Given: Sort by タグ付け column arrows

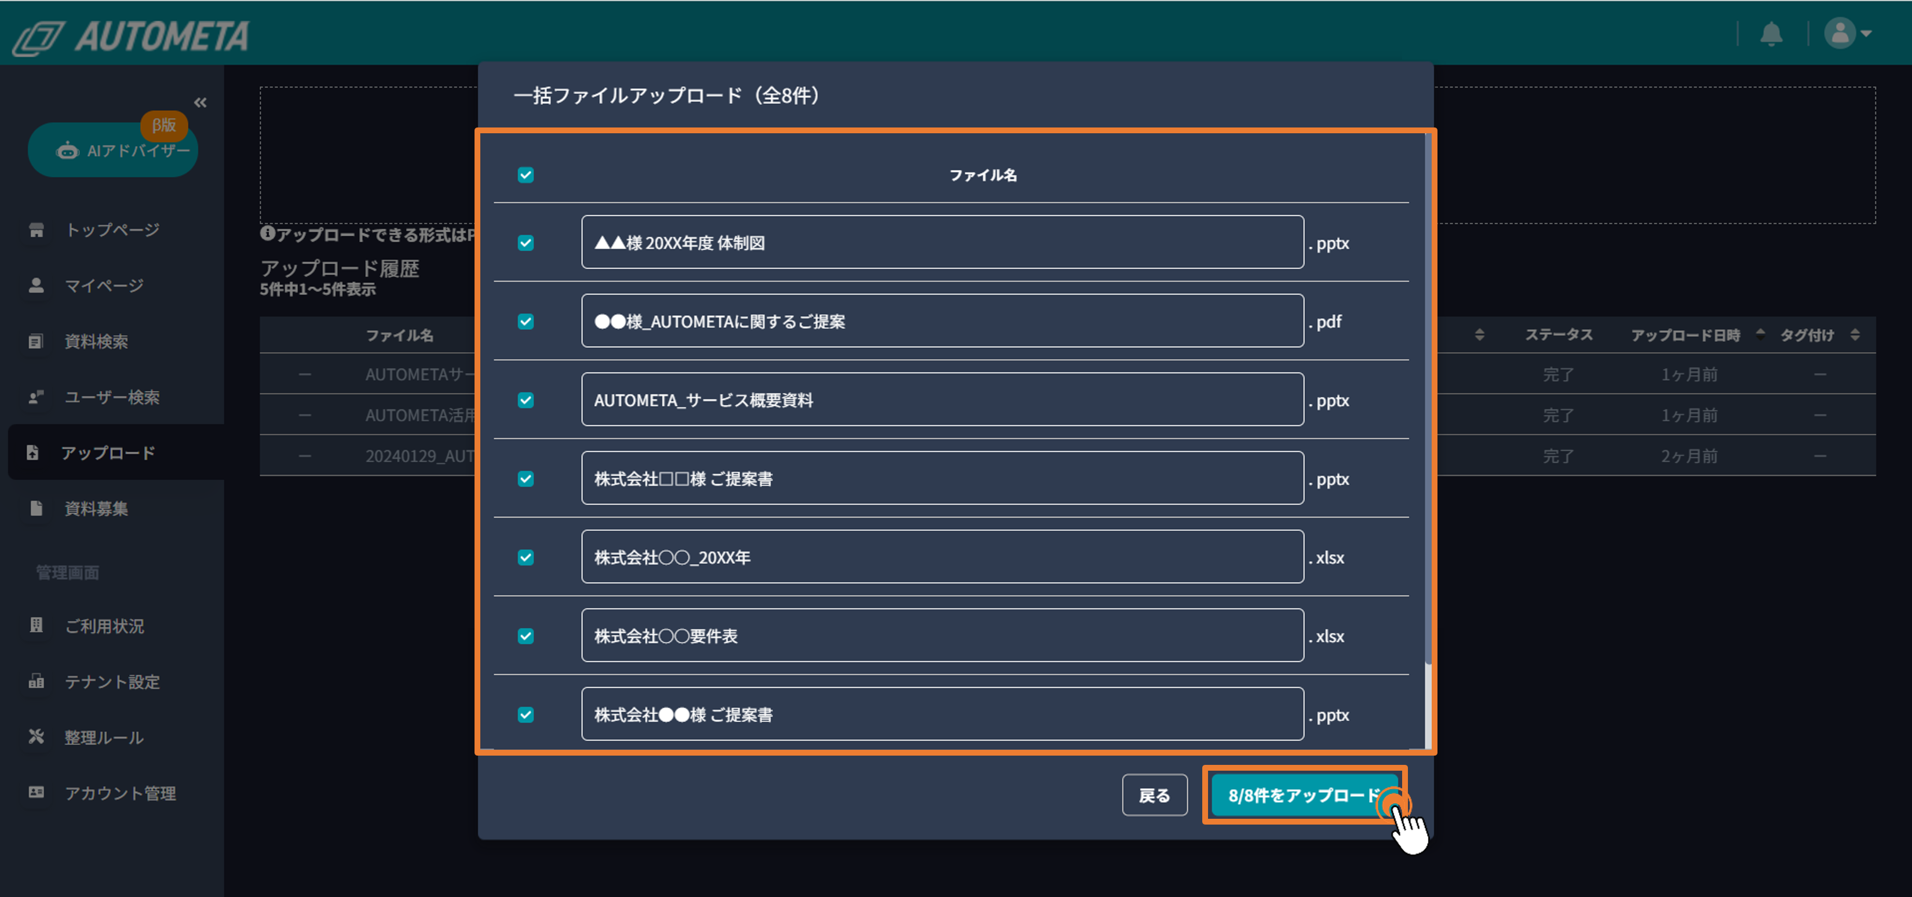Looking at the screenshot, I should [x=1855, y=335].
